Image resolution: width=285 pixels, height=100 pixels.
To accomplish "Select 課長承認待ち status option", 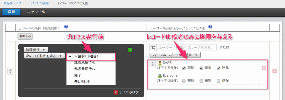I will pyautogui.click(x=91, y=63).
